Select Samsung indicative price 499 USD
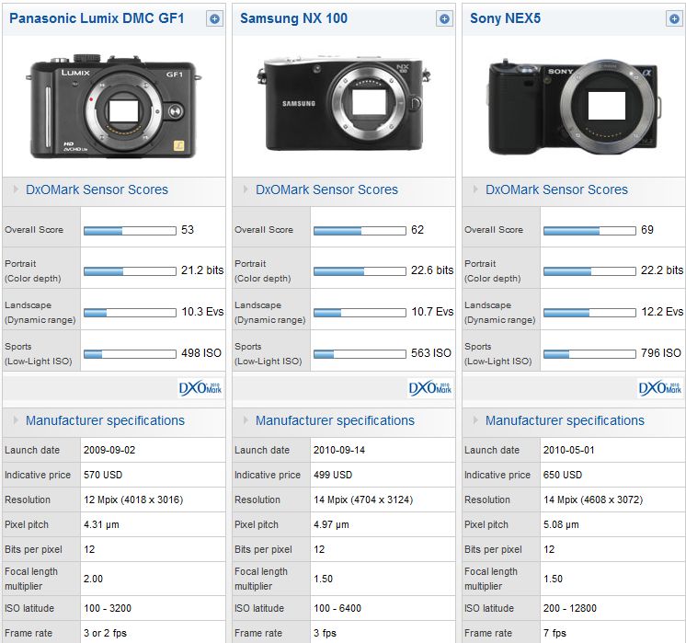Viewport: 686px width, 643px height. click(x=333, y=475)
